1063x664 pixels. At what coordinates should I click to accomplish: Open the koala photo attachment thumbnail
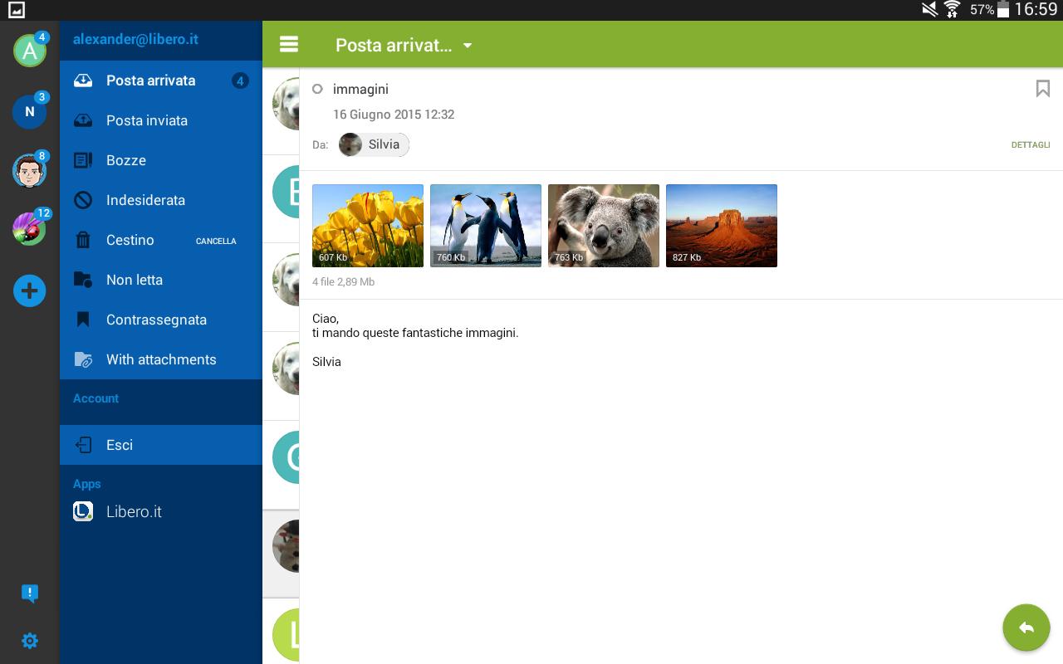pos(604,225)
